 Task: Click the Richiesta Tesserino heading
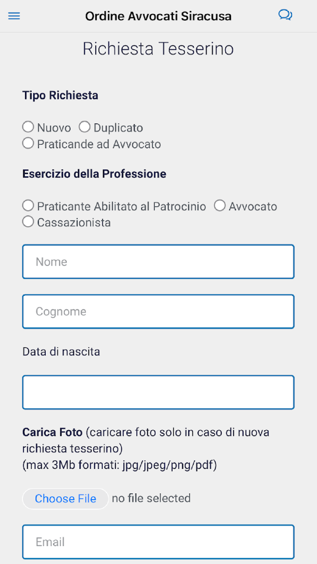(x=158, y=49)
